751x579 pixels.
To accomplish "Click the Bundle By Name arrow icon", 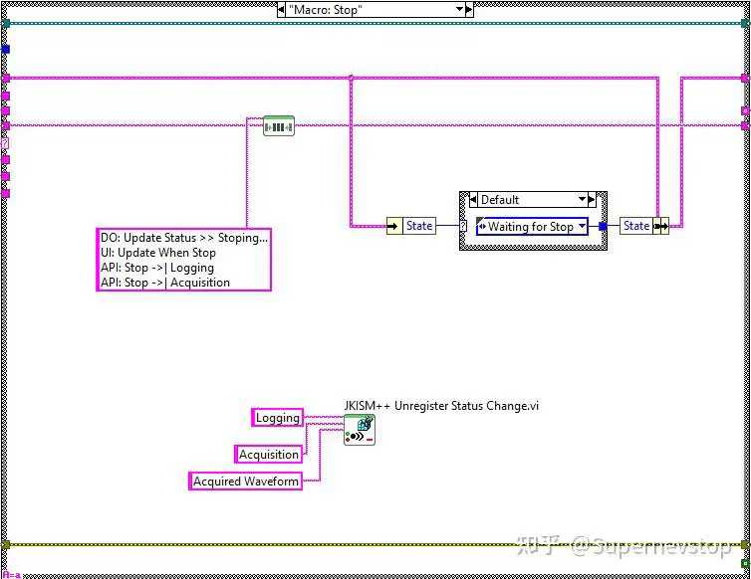I will [x=661, y=226].
